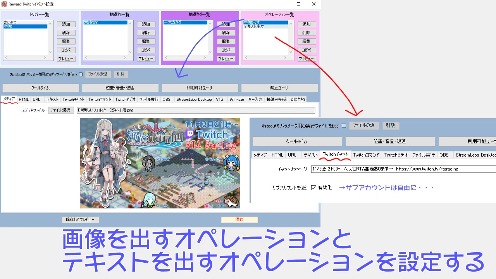This screenshot has height=279, width=496.
Task: Open 位置・音量・遅延 in the enlarged inset panel
Action: pyautogui.click(x=389, y=141)
